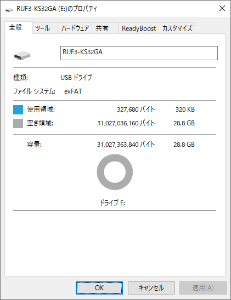
Task: Confirm with the OK button
Action: click(x=99, y=288)
